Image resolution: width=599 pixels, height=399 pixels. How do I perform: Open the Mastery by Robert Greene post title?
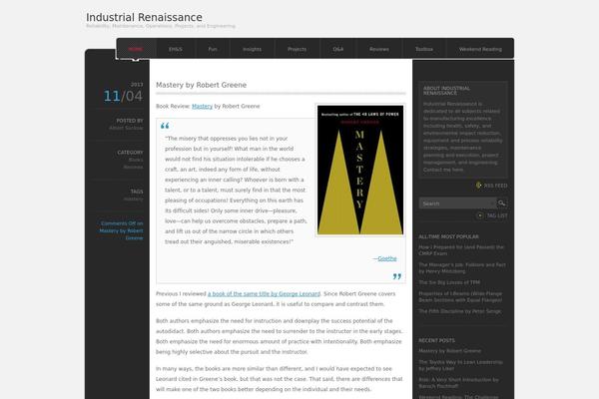coord(201,85)
